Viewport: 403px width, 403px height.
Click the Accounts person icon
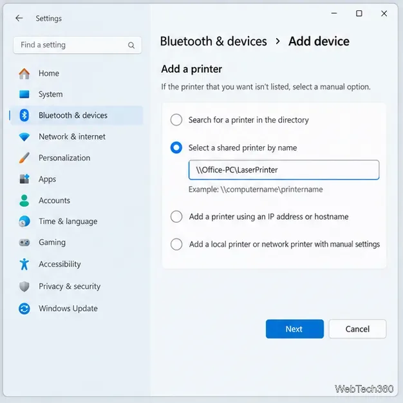point(24,200)
